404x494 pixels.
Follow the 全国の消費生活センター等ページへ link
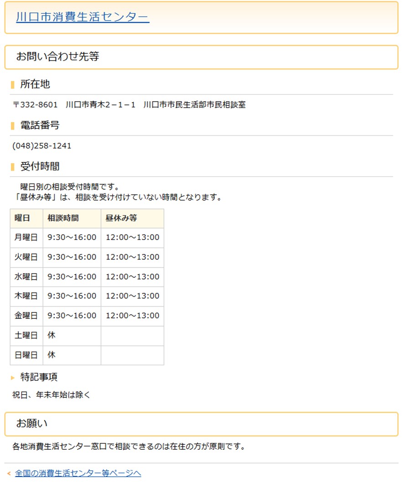[78, 473]
